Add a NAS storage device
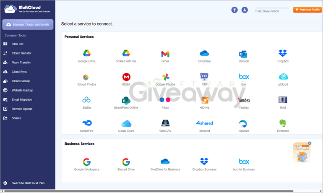The width and height of the screenshot is (323, 193). tap(283, 100)
